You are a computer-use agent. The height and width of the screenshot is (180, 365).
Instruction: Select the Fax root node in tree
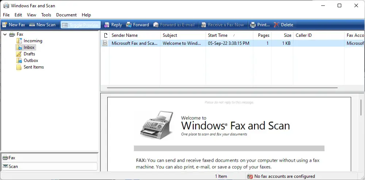tap(20, 34)
